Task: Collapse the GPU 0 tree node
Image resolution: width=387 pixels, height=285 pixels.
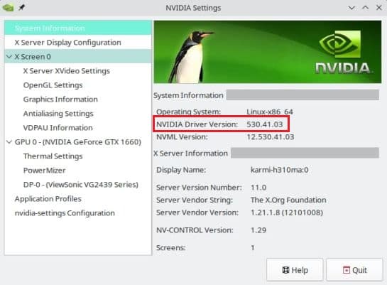Action: pos(9,142)
